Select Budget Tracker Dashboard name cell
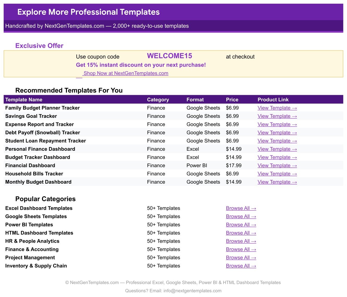 point(38,157)
